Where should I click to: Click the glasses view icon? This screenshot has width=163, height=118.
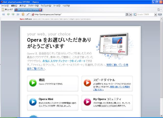click(160, 14)
